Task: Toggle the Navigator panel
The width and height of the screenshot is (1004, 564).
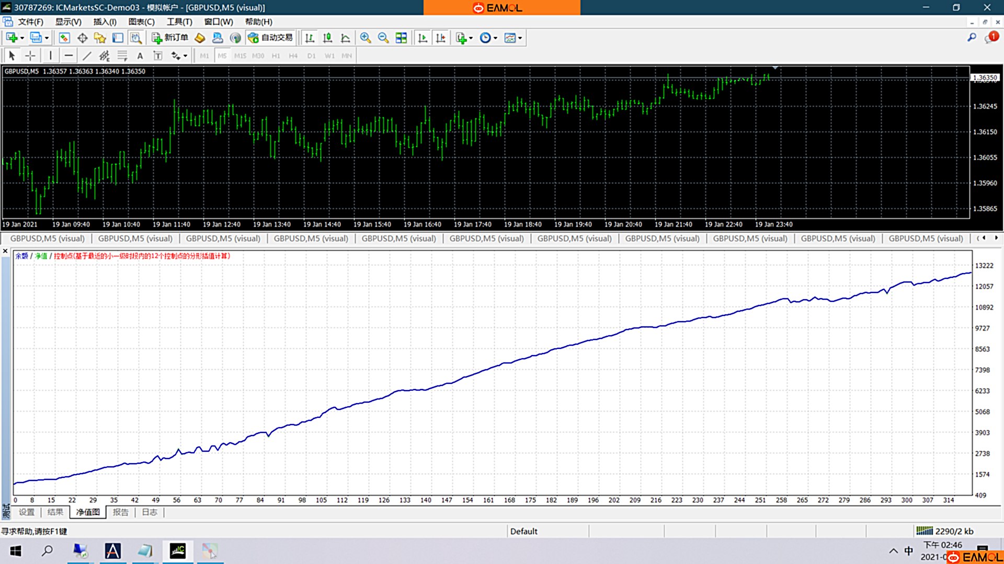Action: coord(100,38)
